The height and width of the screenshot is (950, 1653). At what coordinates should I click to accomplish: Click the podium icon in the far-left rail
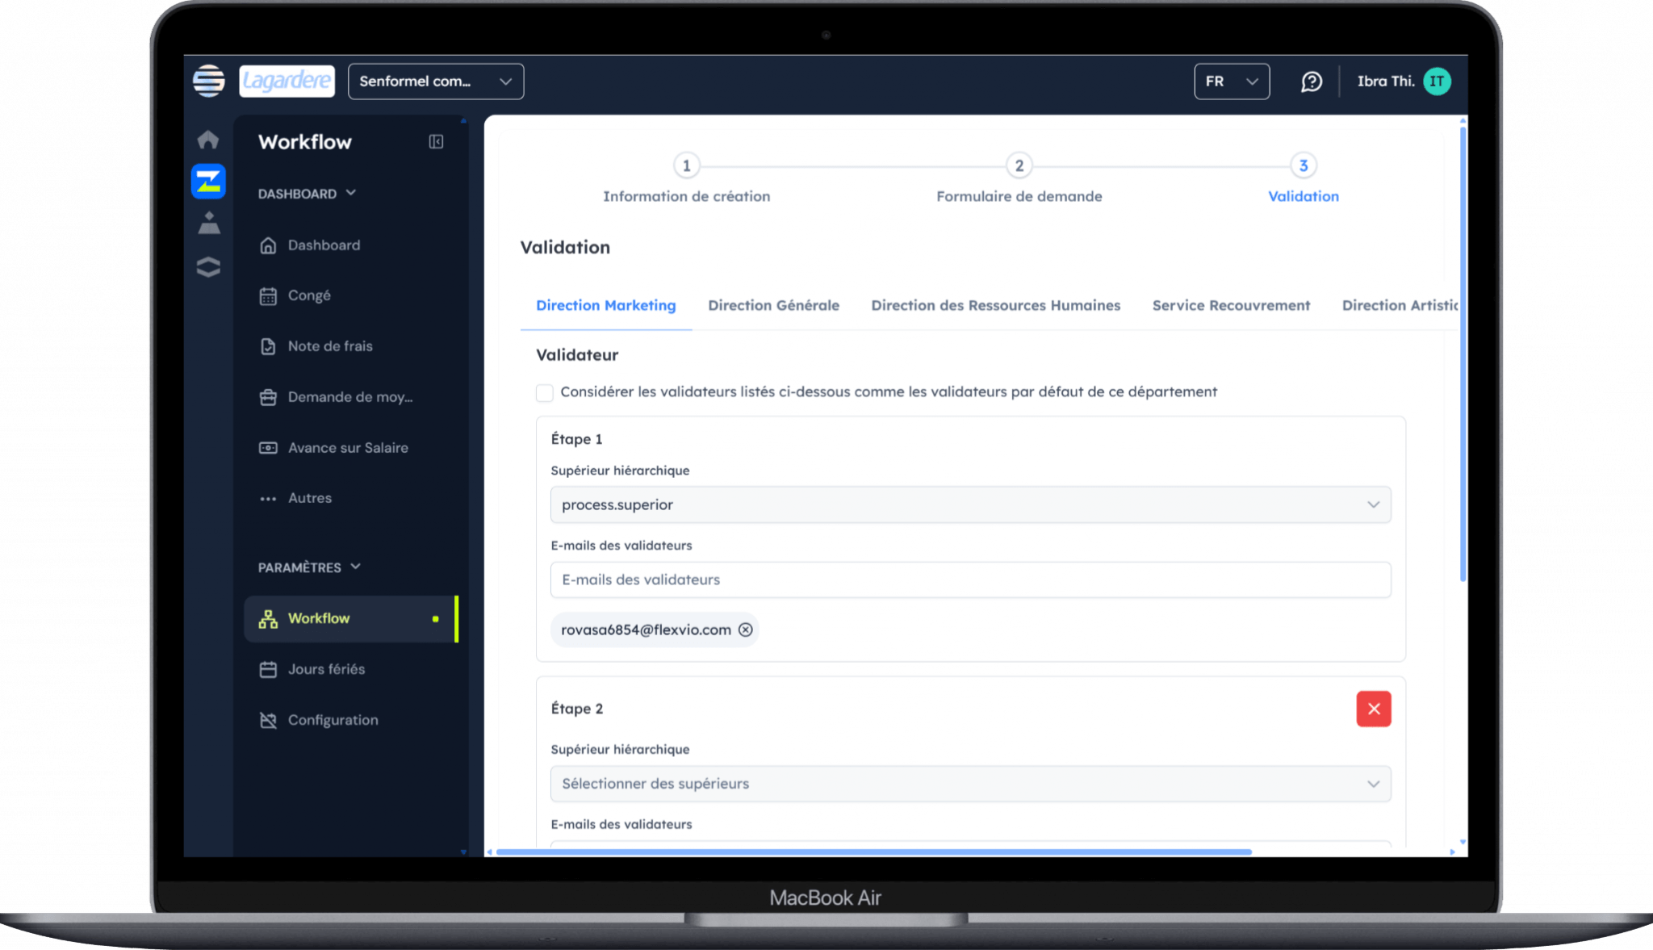tap(208, 224)
